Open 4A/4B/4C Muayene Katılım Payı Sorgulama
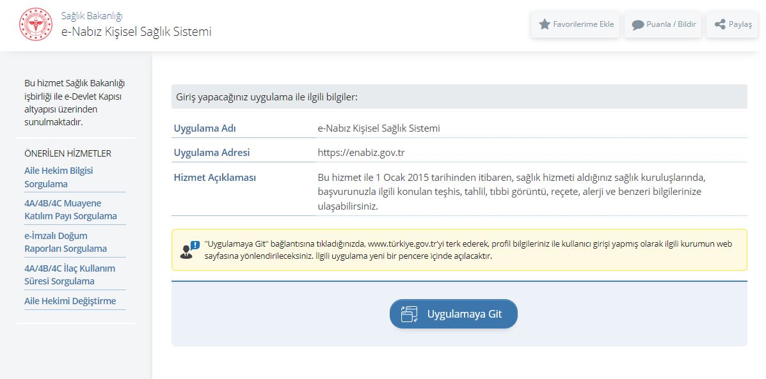 click(71, 210)
